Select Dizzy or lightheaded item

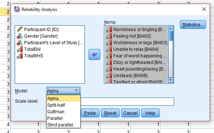[x=136, y=62]
